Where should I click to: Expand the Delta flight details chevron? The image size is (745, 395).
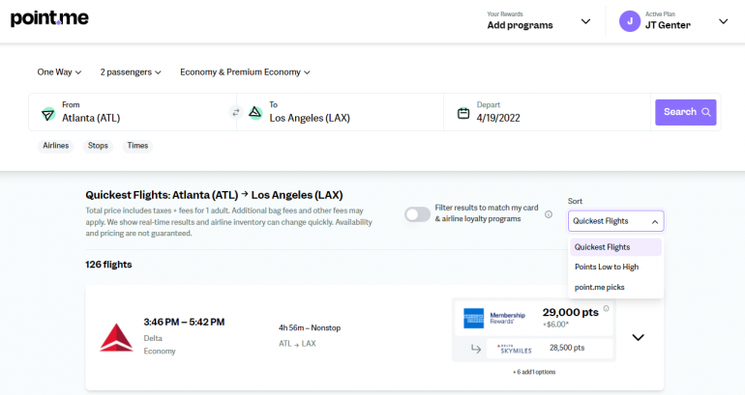coord(638,337)
